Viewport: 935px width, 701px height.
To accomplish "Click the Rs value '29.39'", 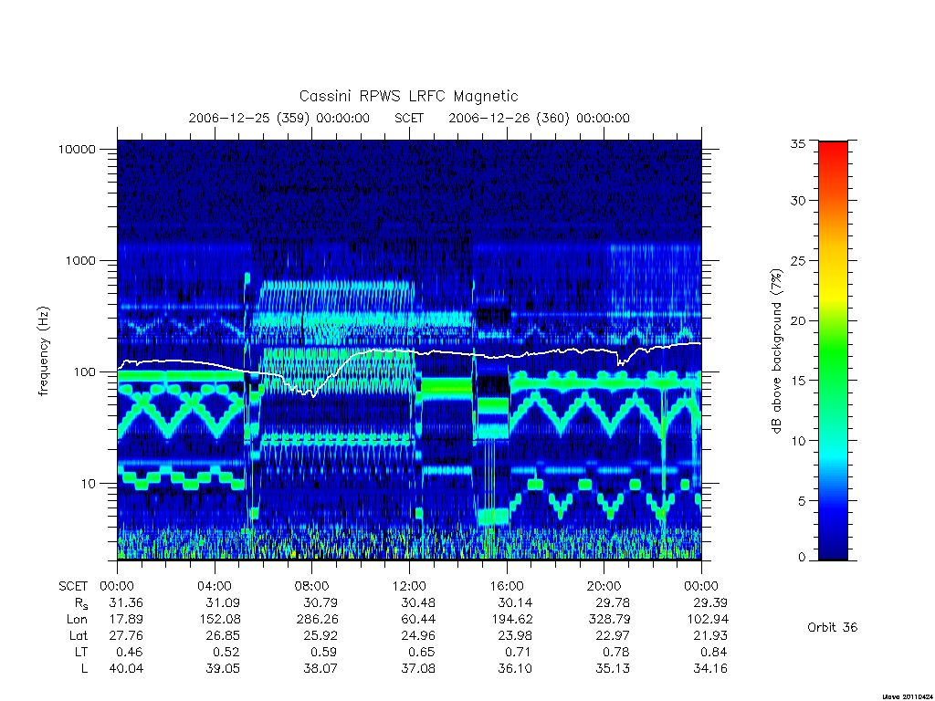I will [710, 602].
